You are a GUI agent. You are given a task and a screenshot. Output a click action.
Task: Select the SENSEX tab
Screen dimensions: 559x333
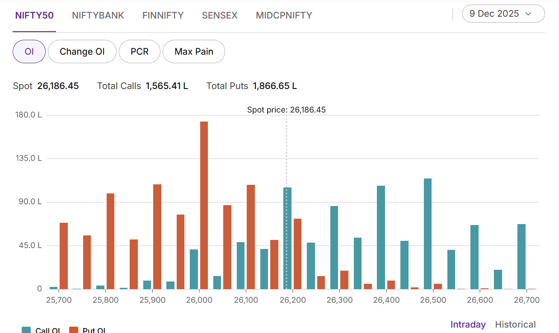pos(220,15)
